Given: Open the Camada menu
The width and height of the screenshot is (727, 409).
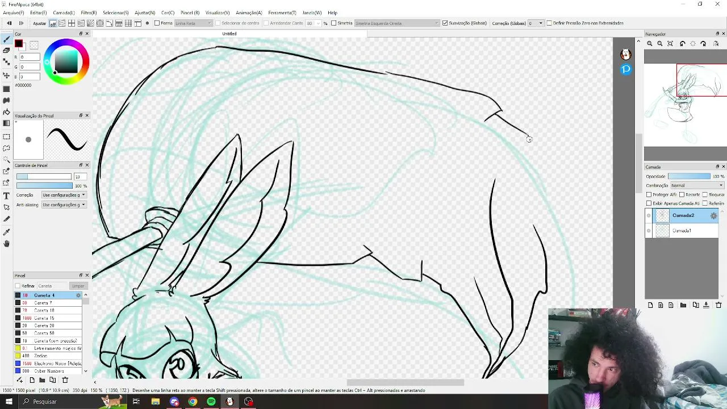Looking at the screenshot, I should click(64, 12).
